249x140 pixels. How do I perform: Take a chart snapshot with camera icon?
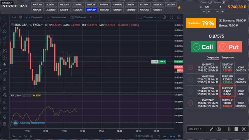coord(179,17)
